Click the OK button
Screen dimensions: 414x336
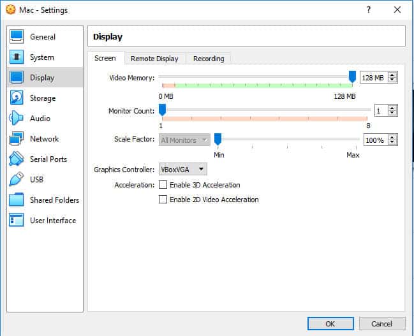pyautogui.click(x=330, y=324)
